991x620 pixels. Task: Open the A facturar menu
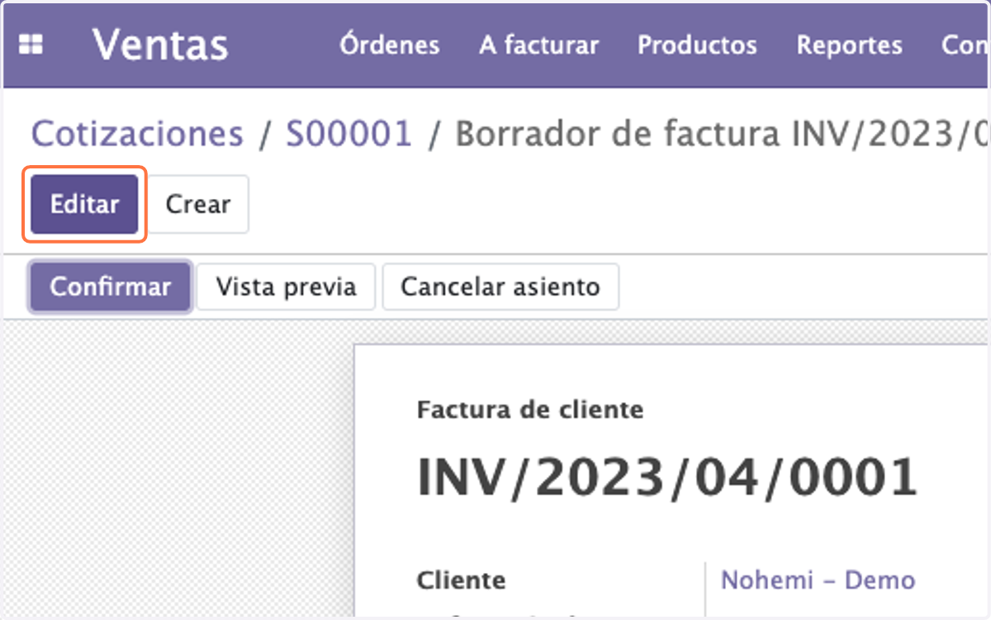click(538, 45)
